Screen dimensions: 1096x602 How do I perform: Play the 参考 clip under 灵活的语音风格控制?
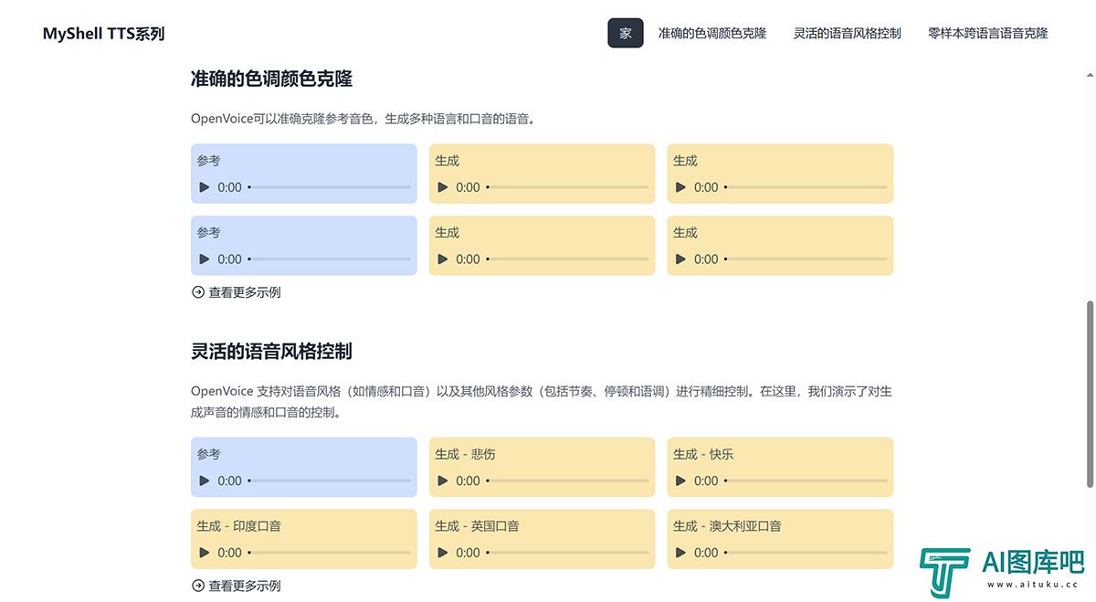[205, 481]
